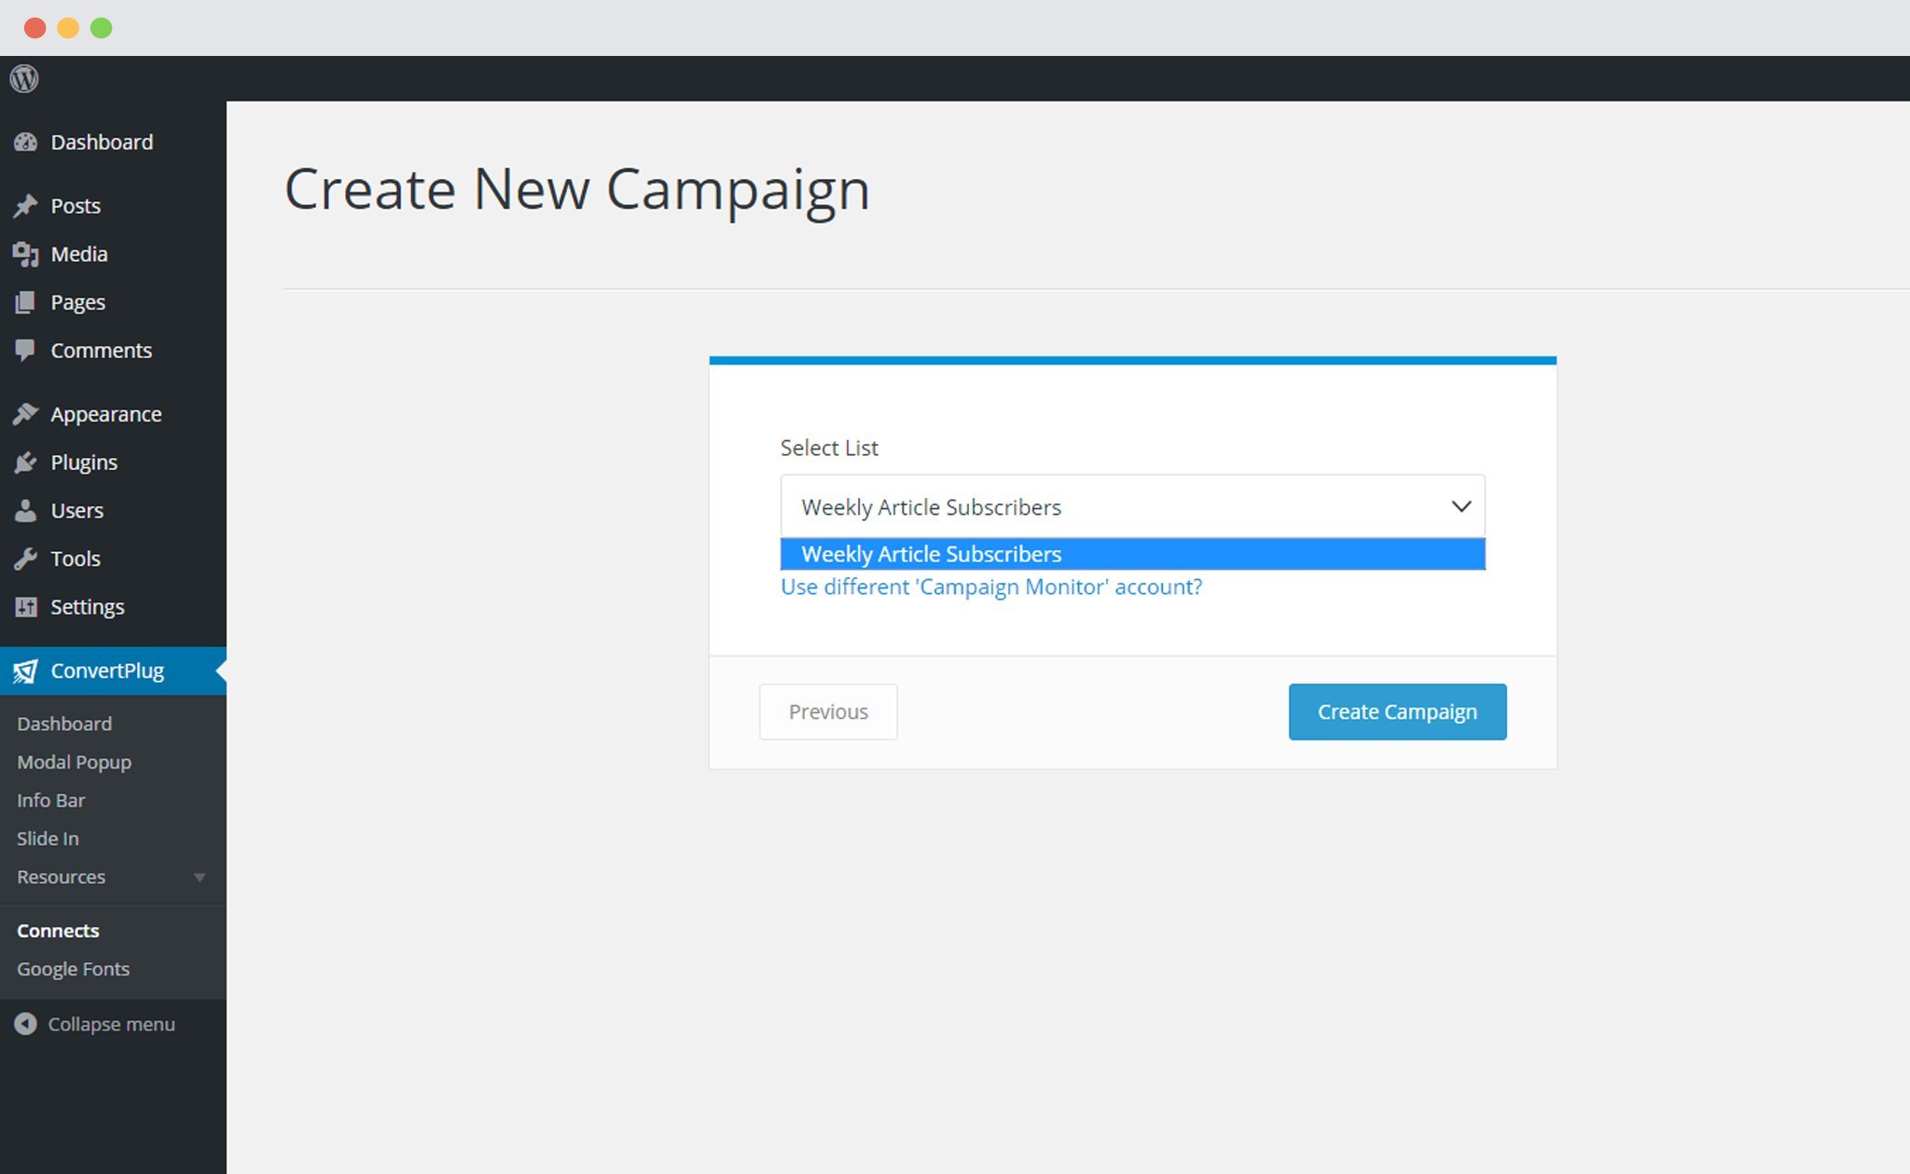Click the Create Campaign button

pyautogui.click(x=1397, y=711)
